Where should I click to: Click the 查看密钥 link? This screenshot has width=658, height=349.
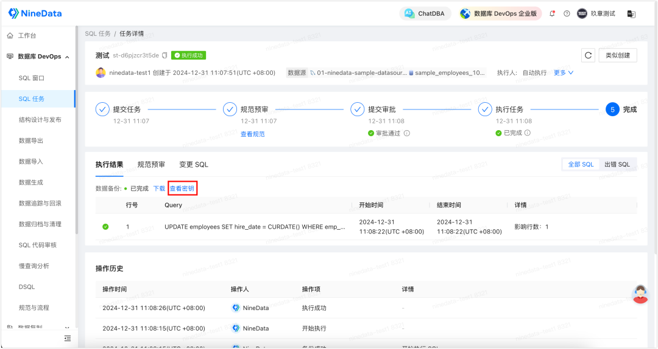(182, 188)
